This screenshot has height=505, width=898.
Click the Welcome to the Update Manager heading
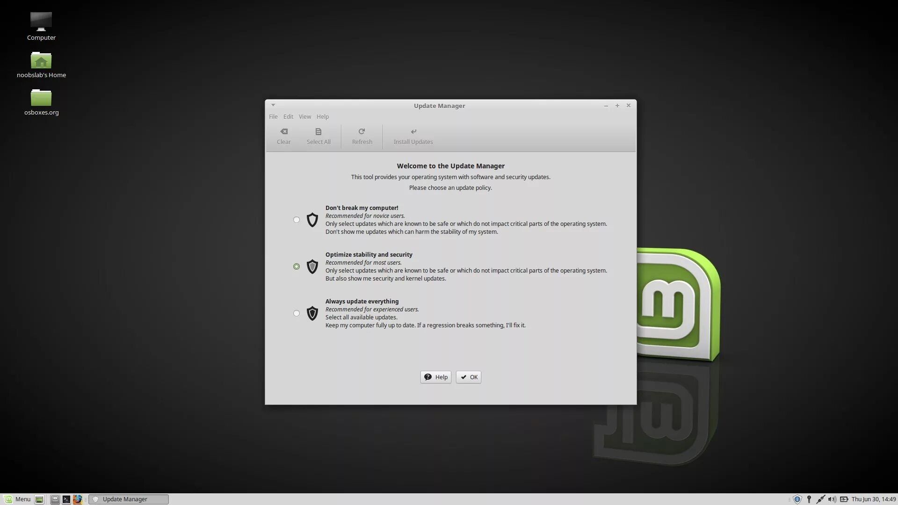pyautogui.click(x=450, y=166)
